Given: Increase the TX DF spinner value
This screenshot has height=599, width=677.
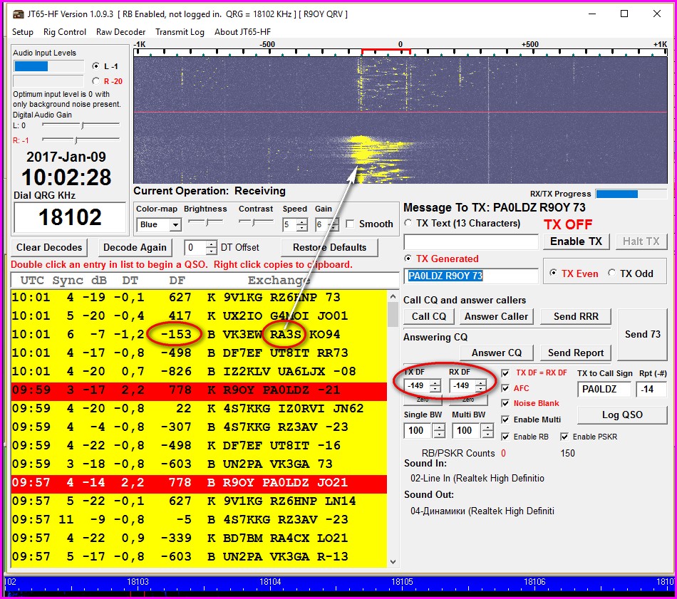Looking at the screenshot, I should [x=435, y=382].
